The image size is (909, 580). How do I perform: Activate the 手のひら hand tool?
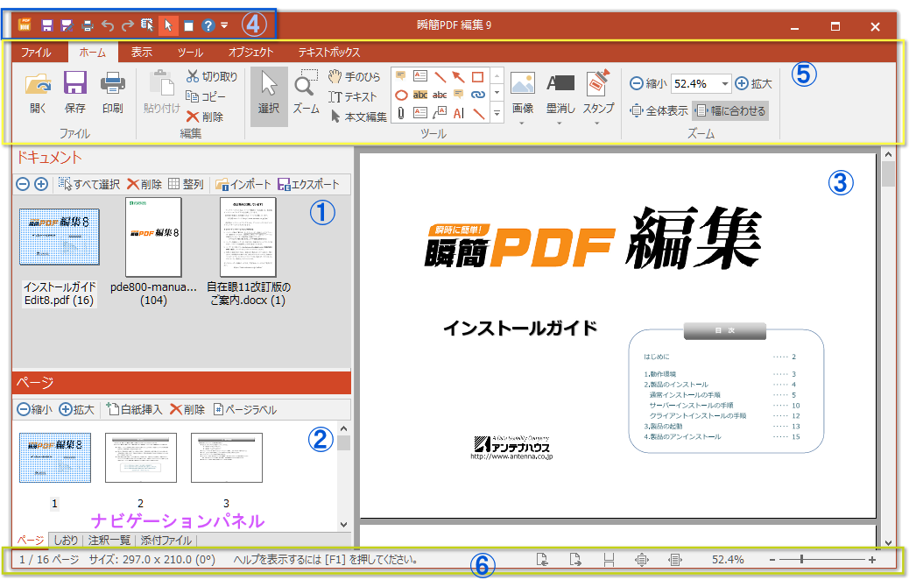(x=354, y=76)
